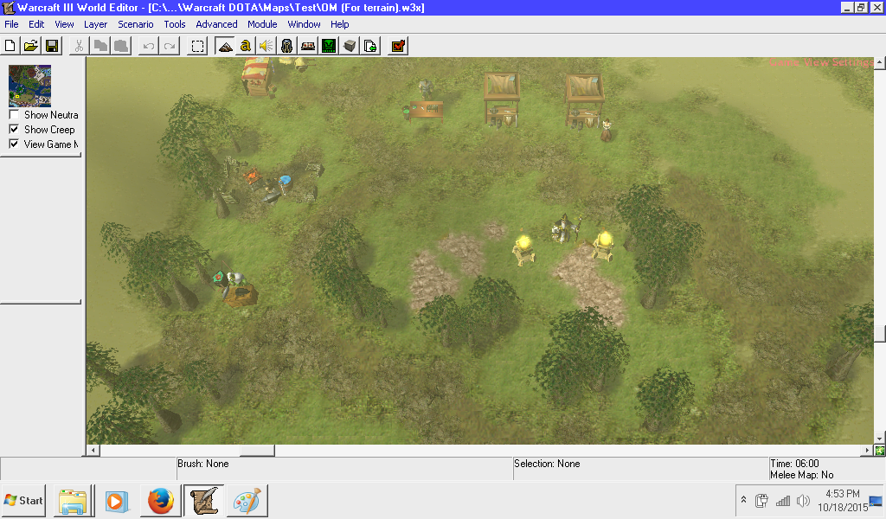This screenshot has width=886, height=519.
Task: Click the power plug tray icon
Action: coord(761,500)
